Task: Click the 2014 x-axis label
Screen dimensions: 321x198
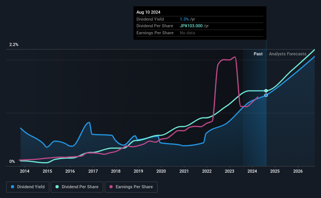Action: 25,171
